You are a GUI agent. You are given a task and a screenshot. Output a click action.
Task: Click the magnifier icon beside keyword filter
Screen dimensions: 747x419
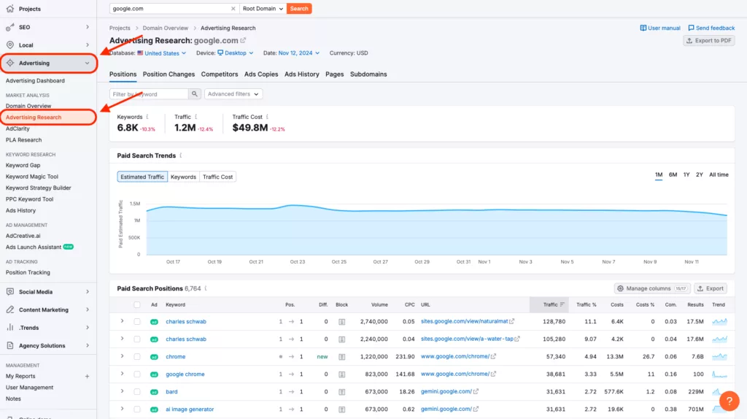[194, 94]
